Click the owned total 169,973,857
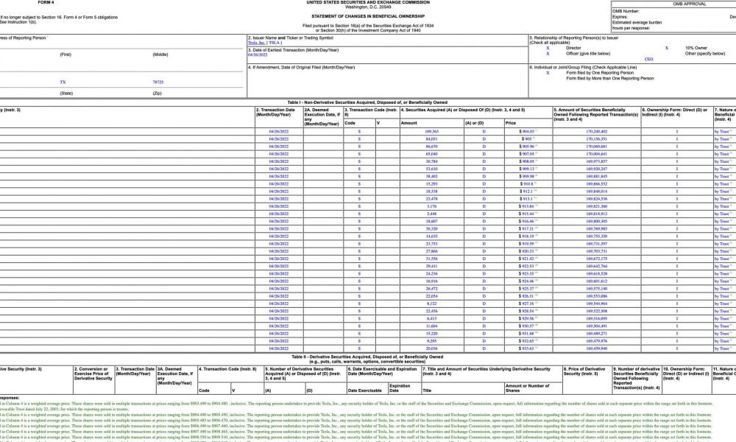 coord(597,161)
